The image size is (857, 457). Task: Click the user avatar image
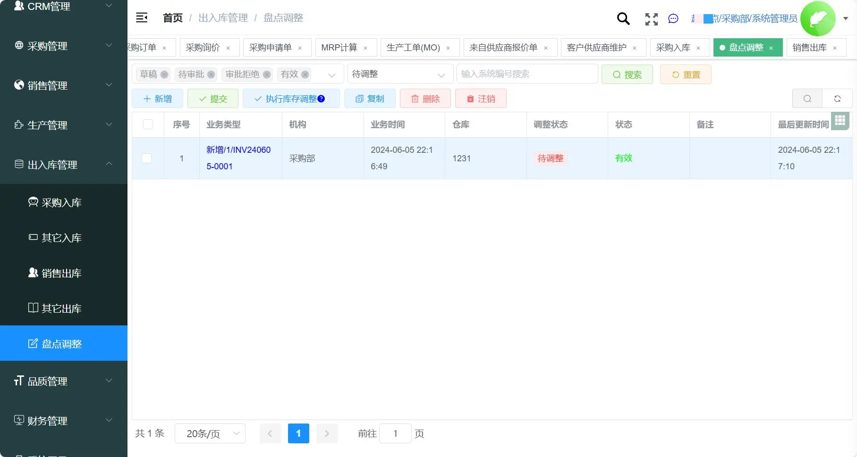click(818, 18)
